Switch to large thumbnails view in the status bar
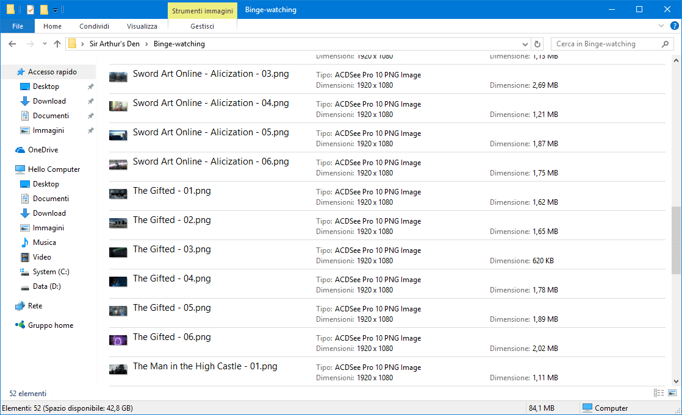This screenshot has height=415, width=682. click(672, 393)
